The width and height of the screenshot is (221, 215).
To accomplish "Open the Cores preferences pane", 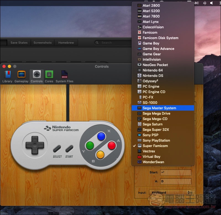I will [49, 77].
